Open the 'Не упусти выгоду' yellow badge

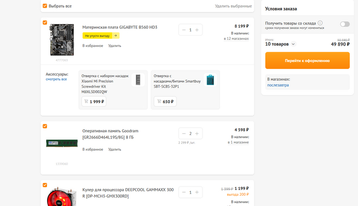pyautogui.click(x=101, y=36)
